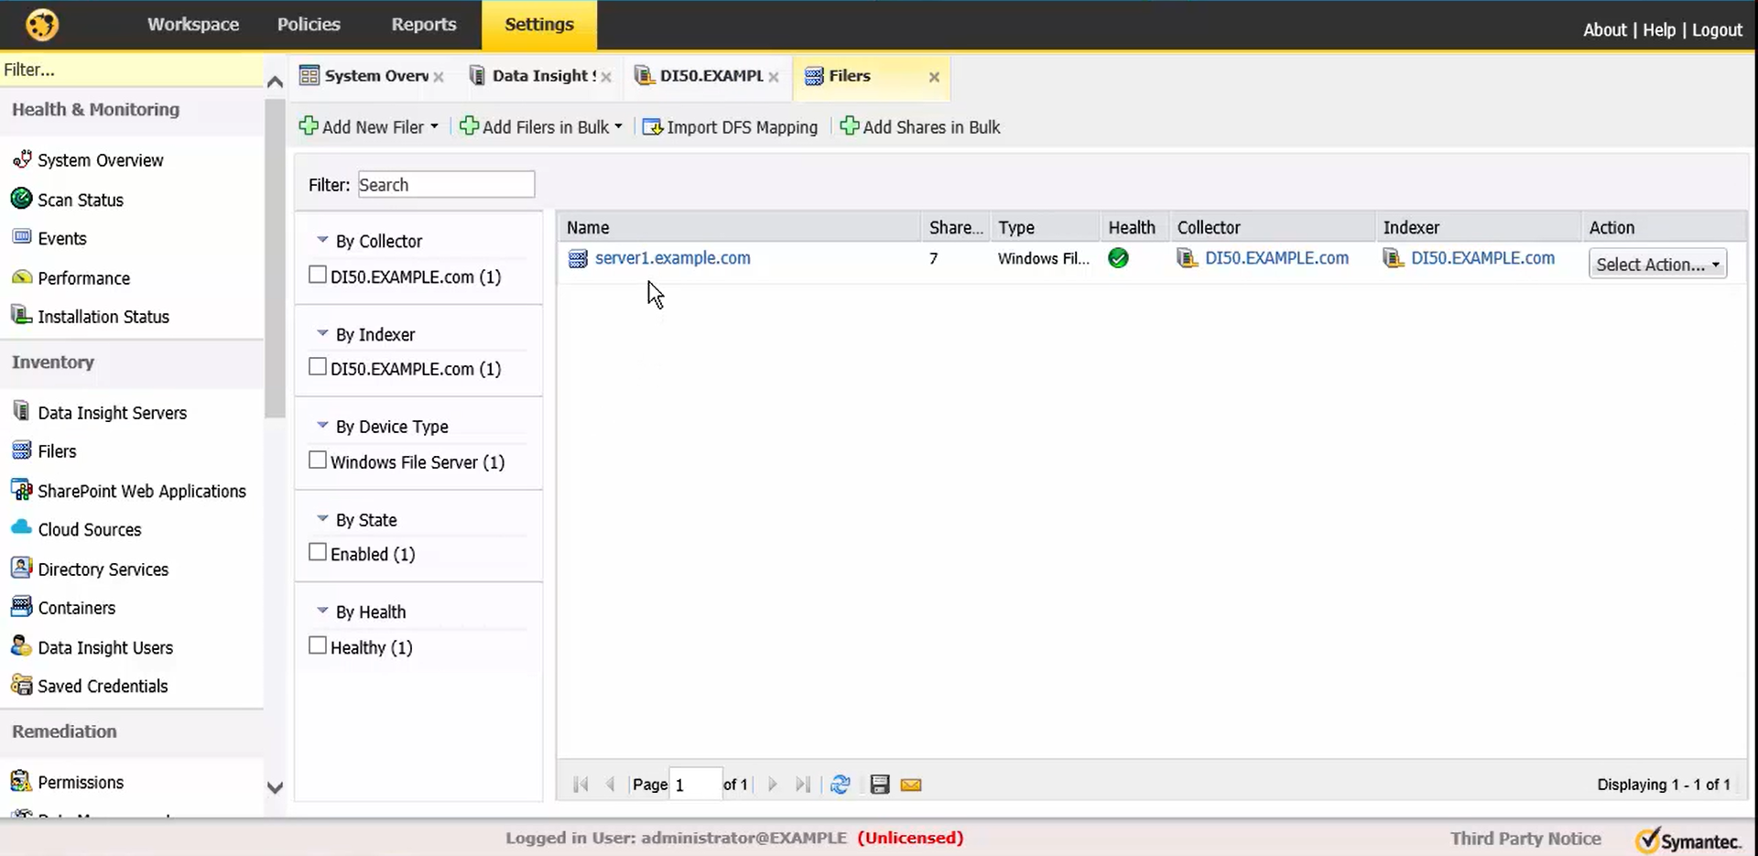Open Directory Services page

pyautogui.click(x=103, y=569)
